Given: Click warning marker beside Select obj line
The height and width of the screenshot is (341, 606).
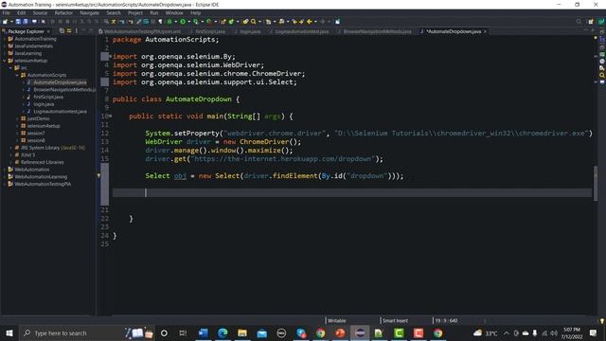Looking at the screenshot, I should click(x=98, y=175).
